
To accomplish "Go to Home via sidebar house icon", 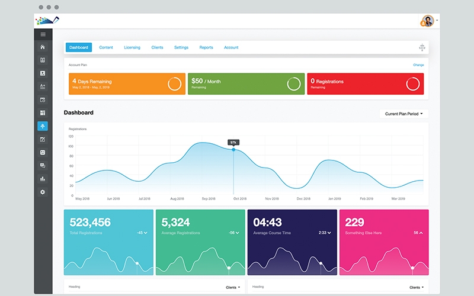I will tap(43, 47).
